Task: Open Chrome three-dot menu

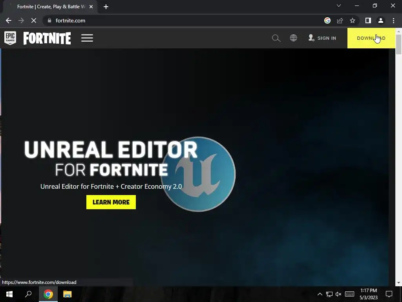Action: 393,20
